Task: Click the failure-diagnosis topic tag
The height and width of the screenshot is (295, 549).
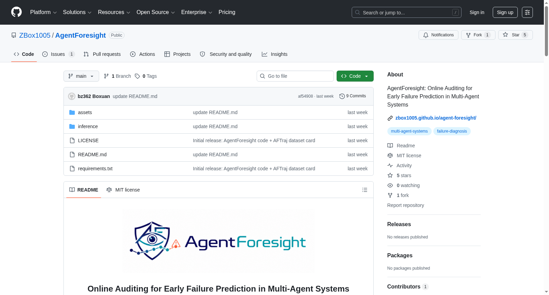Action: (x=452, y=131)
